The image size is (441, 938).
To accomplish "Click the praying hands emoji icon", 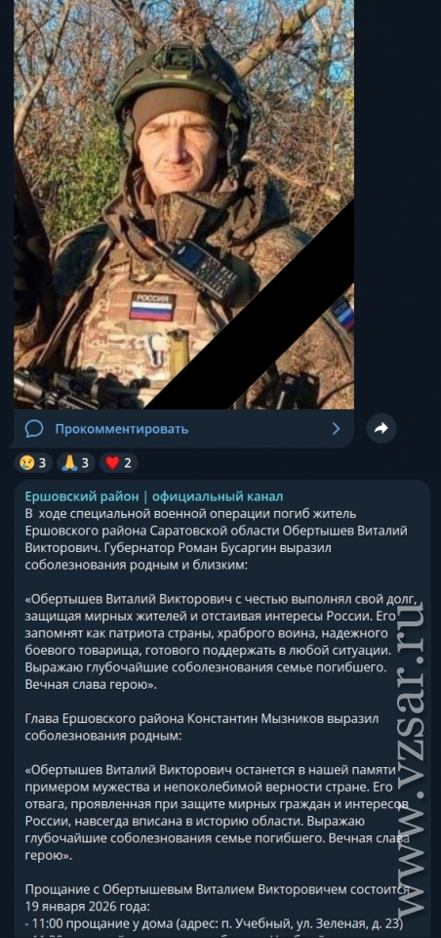I will click(x=69, y=462).
